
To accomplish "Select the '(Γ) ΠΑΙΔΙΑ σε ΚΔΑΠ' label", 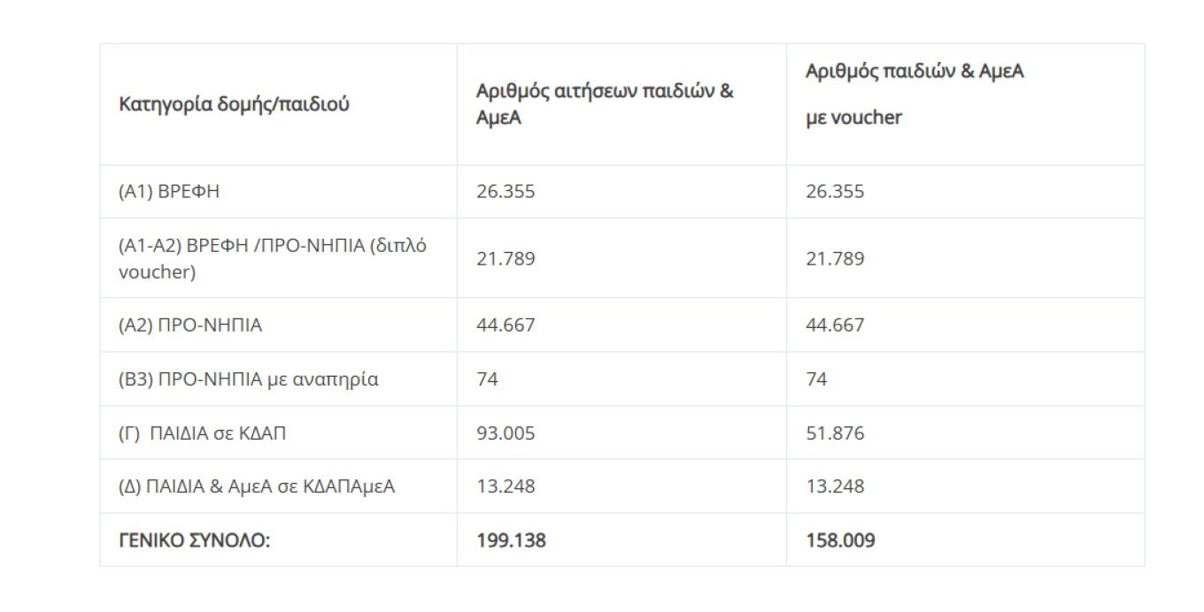I will [x=202, y=433].
